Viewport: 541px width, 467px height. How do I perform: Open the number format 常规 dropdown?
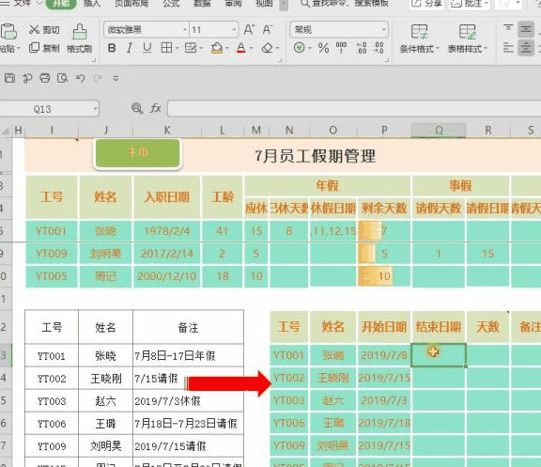pos(383,30)
